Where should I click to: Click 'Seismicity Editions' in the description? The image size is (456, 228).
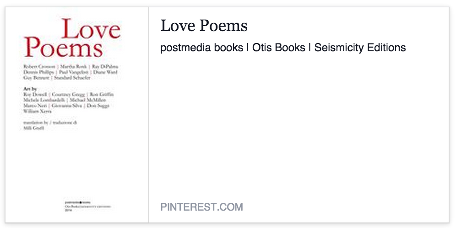[360, 48]
